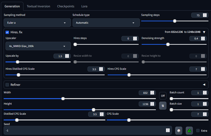Click the Off aspect ratio button
211x136 pixels.
point(163,96)
